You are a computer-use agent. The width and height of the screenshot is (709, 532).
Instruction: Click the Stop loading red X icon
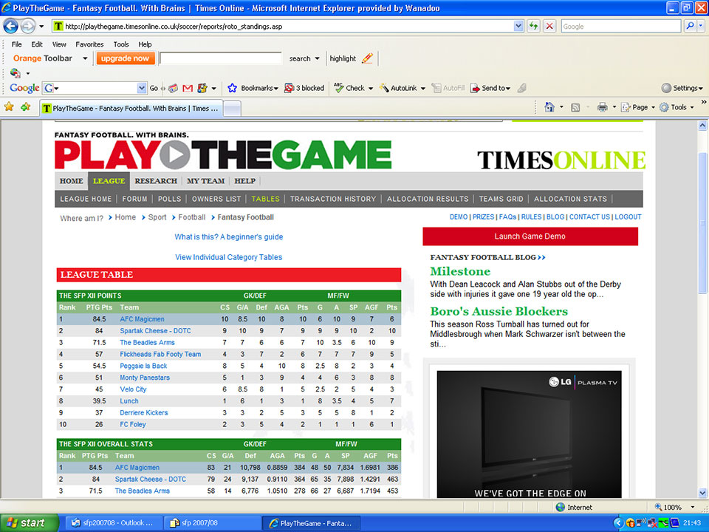[x=549, y=26]
